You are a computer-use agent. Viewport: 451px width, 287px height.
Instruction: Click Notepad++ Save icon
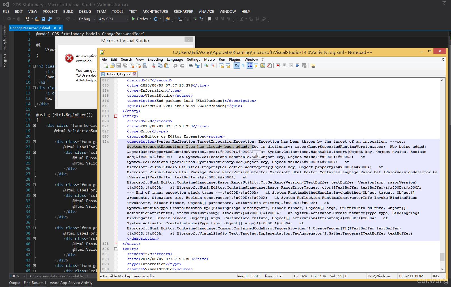[119, 66]
